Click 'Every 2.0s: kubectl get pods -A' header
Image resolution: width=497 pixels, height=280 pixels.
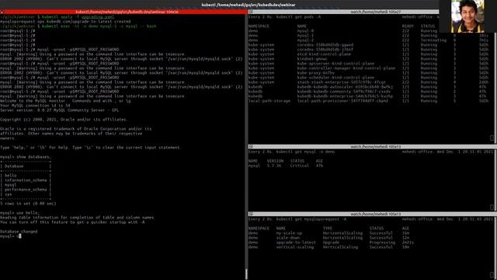284,17
